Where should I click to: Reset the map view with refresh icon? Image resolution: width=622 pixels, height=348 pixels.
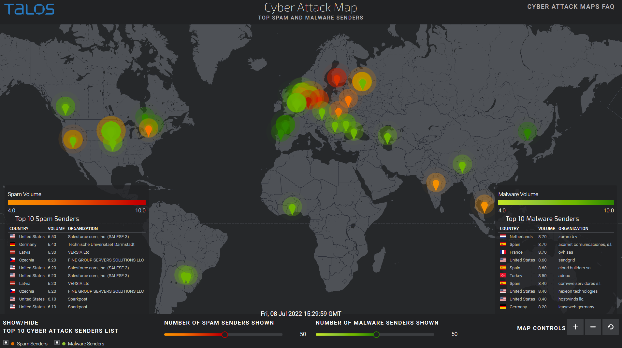click(611, 327)
